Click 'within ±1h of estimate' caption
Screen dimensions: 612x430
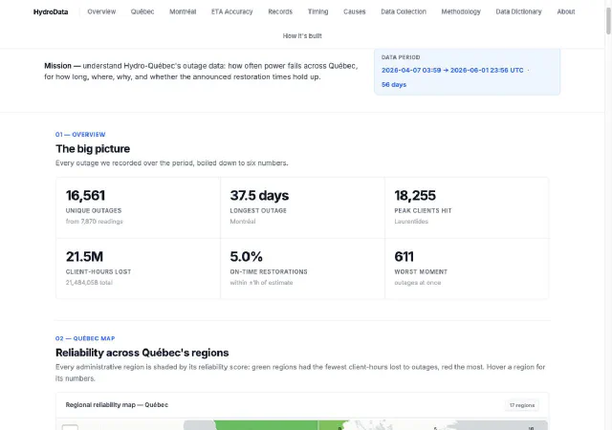[261, 283]
